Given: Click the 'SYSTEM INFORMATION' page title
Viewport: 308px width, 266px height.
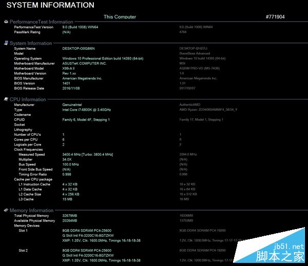Looking at the screenshot, I should tap(50, 5).
